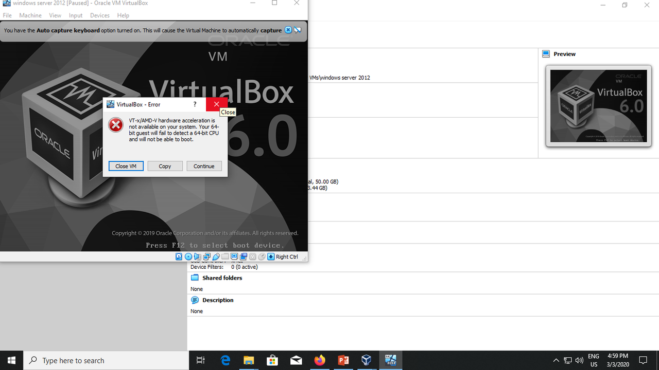Open File Explorer from the taskbar

[x=249, y=360]
